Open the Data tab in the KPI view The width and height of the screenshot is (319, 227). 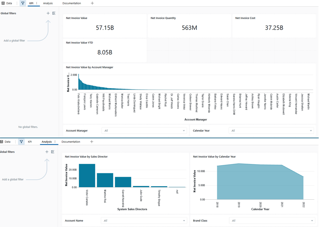[7, 3]
